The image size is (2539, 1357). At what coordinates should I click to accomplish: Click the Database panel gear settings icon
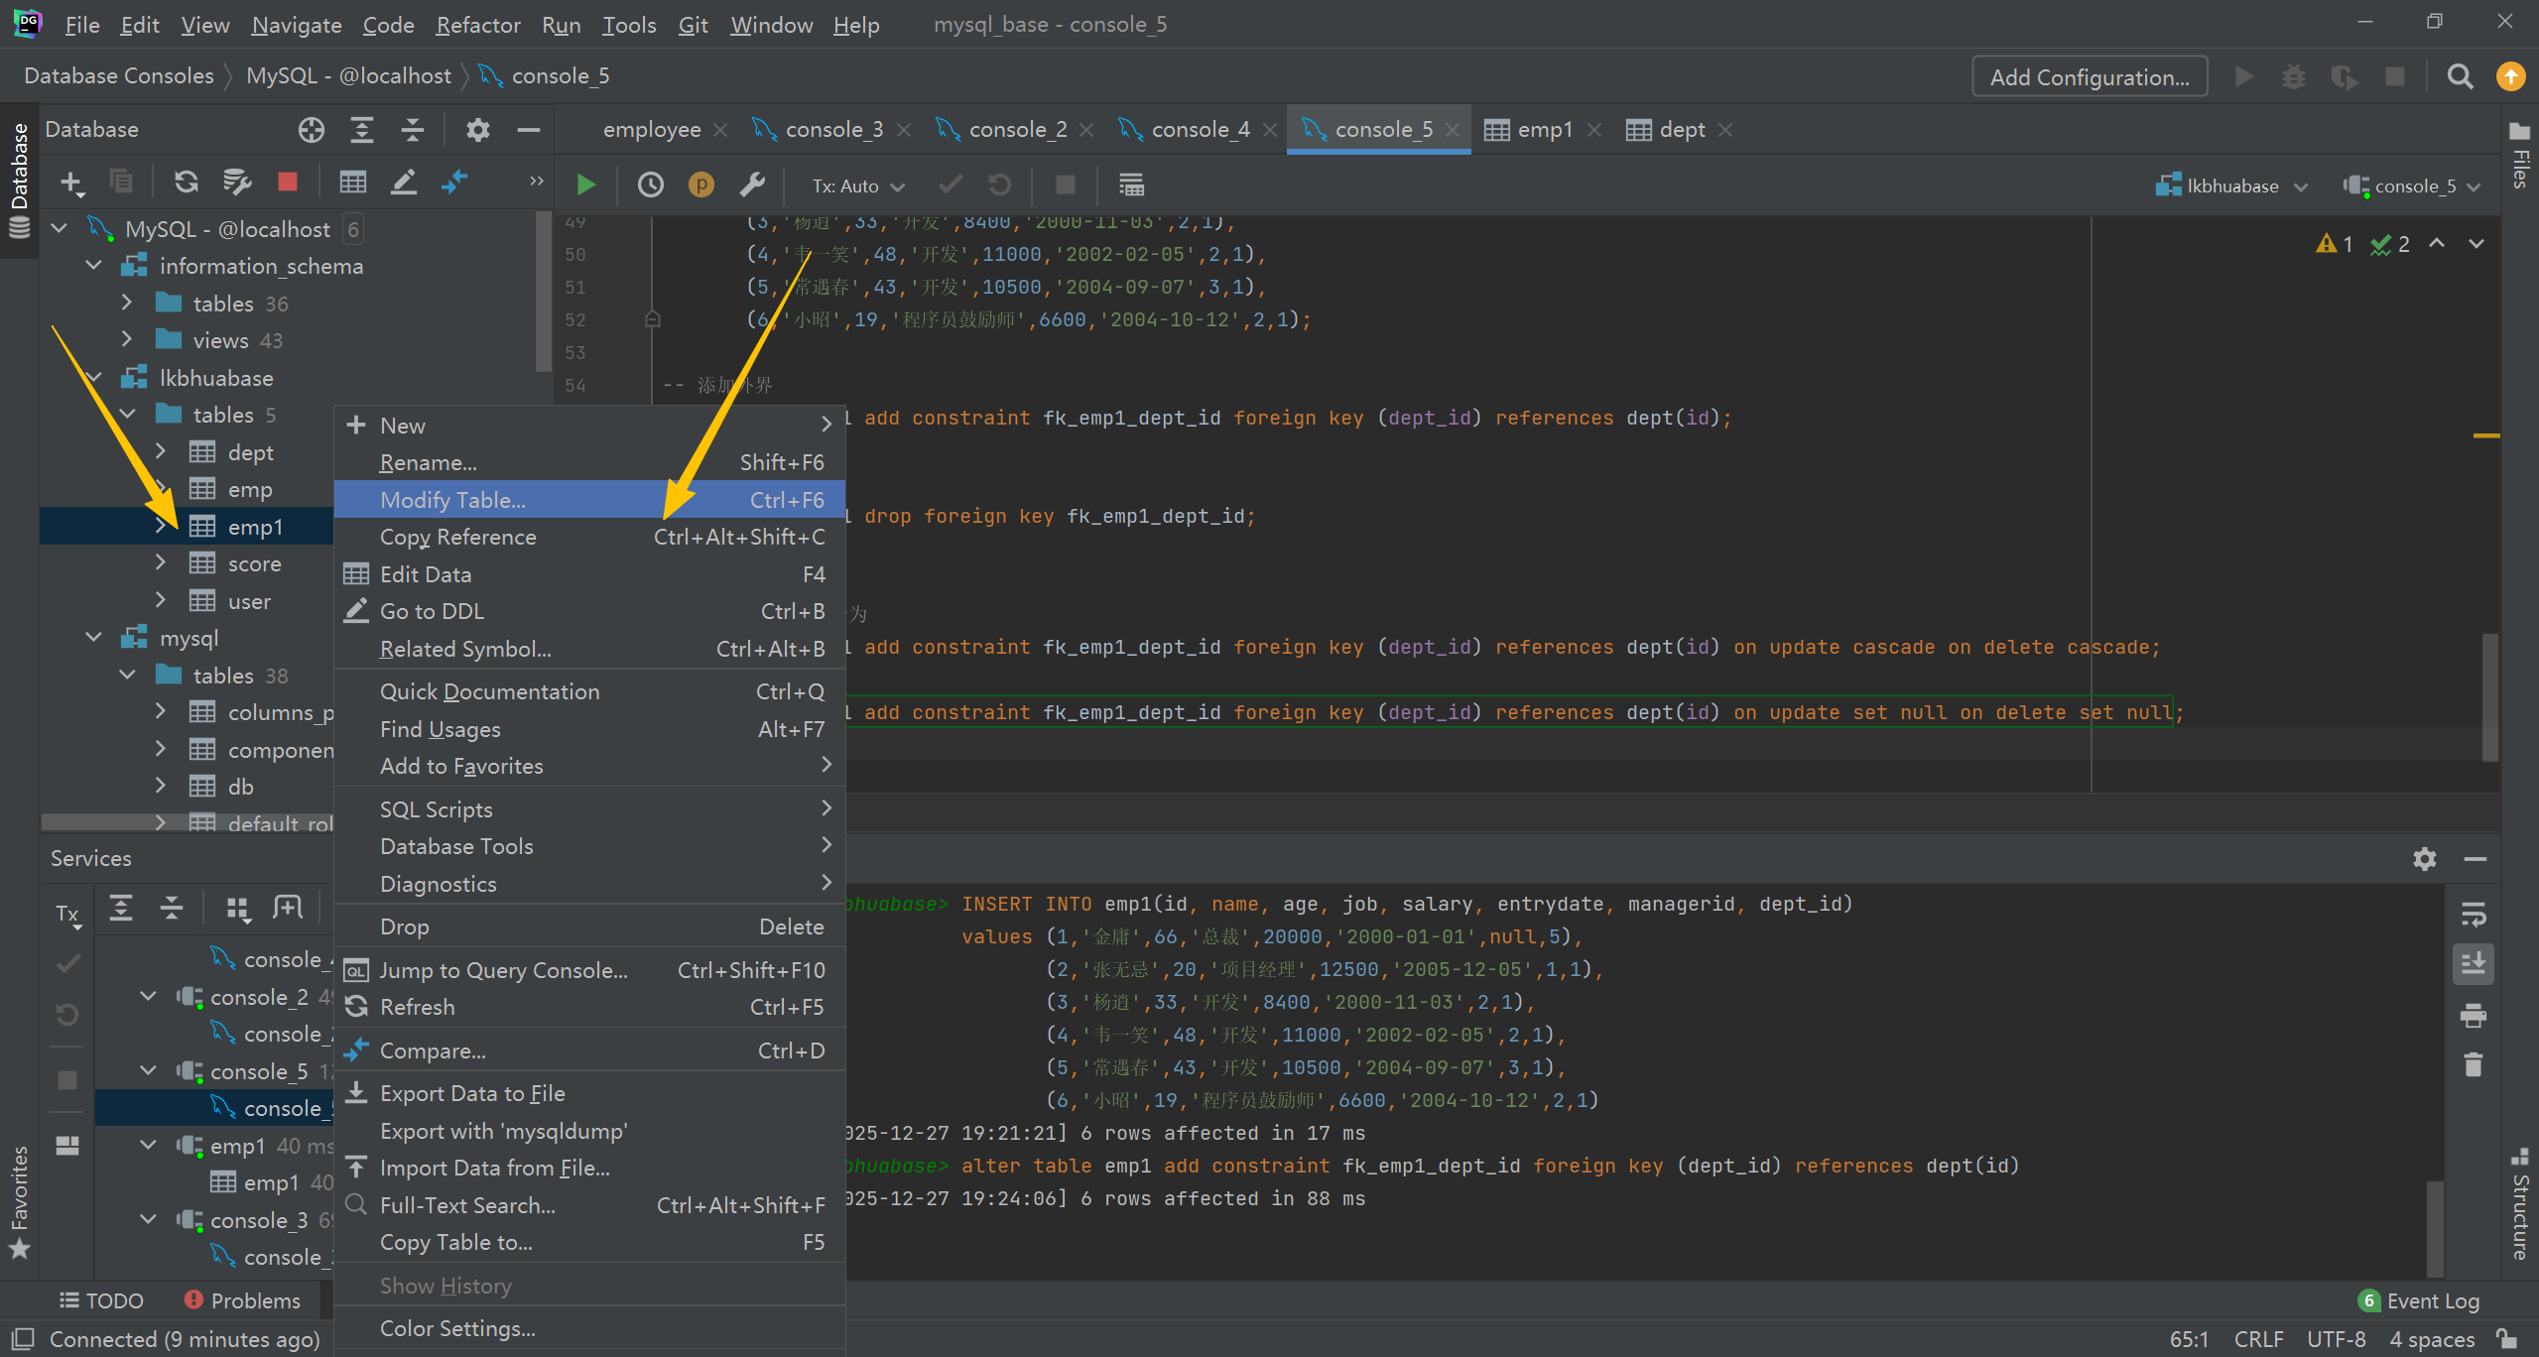478,130
